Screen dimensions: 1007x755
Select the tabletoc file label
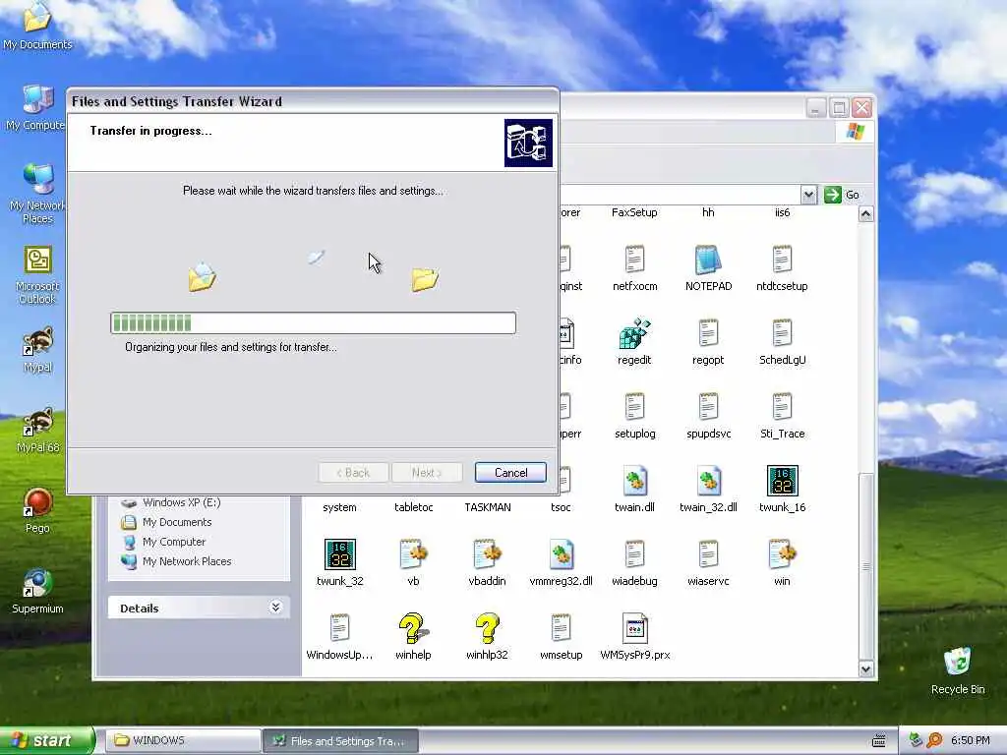(x=413, y=507)
